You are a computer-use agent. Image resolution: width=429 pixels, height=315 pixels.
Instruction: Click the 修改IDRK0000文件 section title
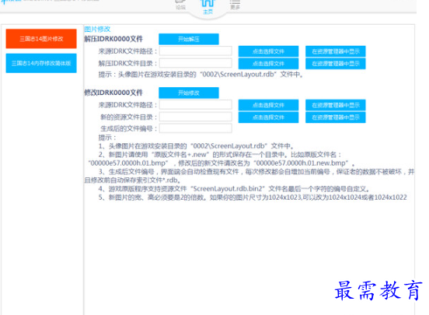coord(113,93)
